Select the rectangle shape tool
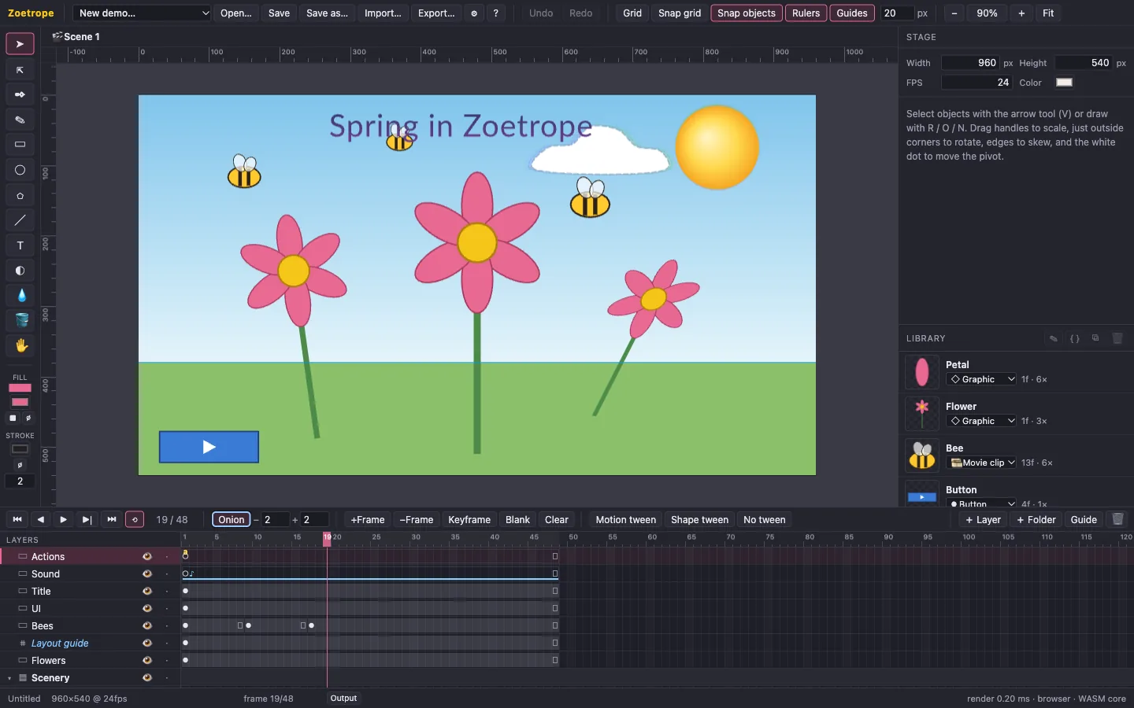 pyautogui.click(x=20, y=145)
